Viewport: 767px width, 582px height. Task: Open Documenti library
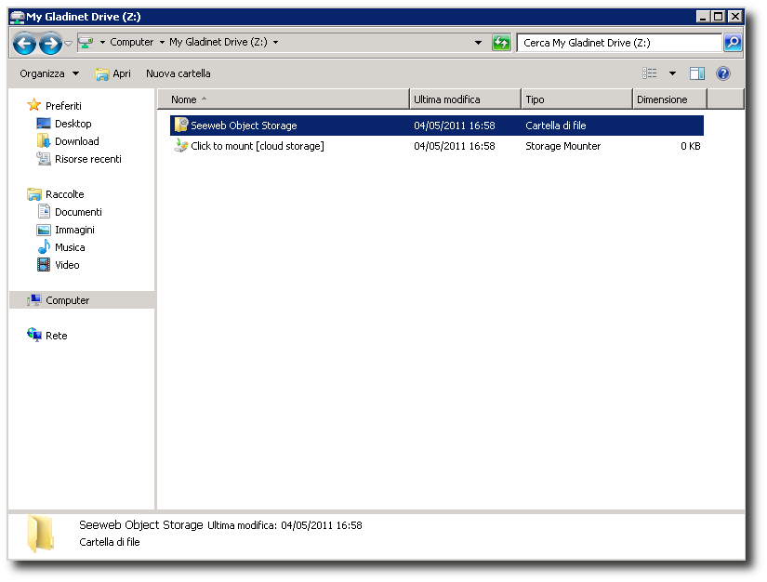[x=78, y=212]
